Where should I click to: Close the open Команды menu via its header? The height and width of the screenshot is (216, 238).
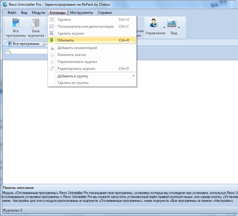click(57, 13)
